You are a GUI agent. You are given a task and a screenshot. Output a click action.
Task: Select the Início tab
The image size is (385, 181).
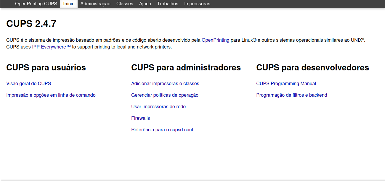[69, 4]
